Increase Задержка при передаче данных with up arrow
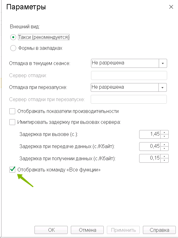 point(164,144)
